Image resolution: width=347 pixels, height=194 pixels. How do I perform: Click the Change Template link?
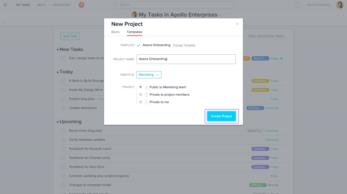pyautogui.click(x=184, y=45)
